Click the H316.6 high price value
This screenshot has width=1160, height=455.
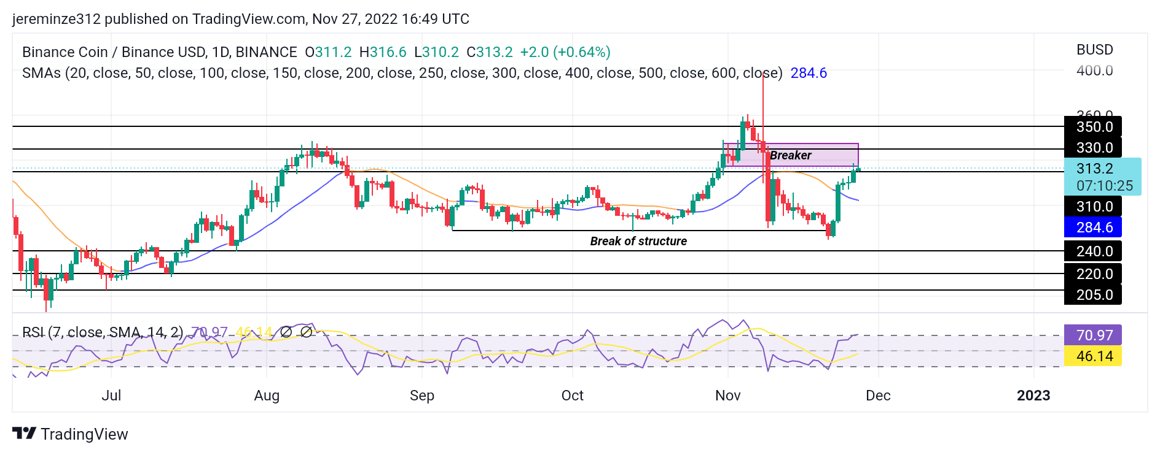pos(383,52)
